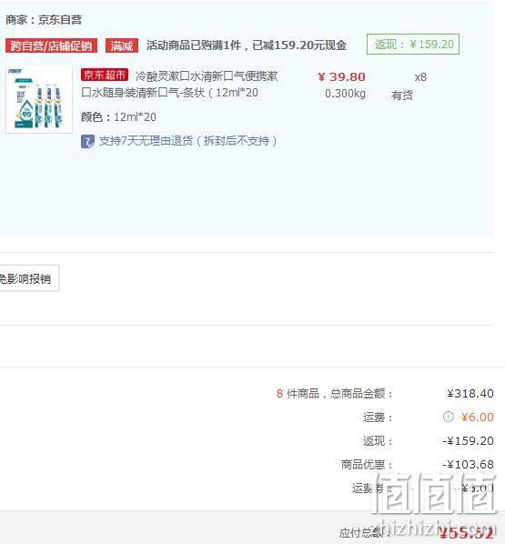Click the 有货 stock status text

402,95
